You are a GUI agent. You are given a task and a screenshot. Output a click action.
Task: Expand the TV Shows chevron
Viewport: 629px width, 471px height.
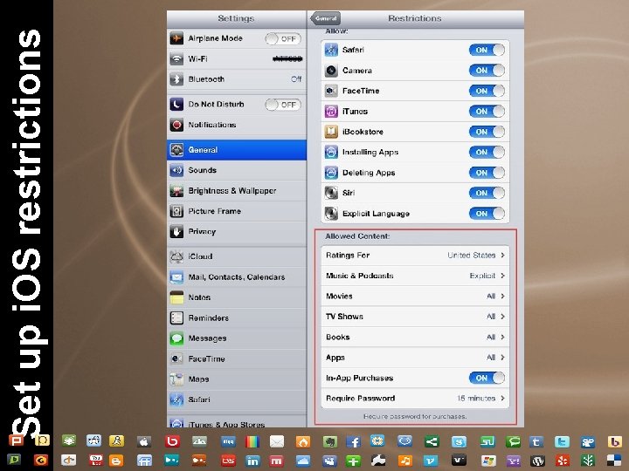502,317
